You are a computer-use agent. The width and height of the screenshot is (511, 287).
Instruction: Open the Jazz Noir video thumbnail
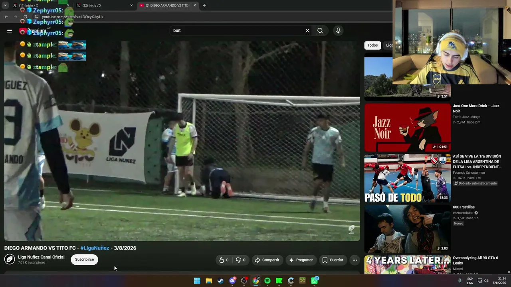408,128
